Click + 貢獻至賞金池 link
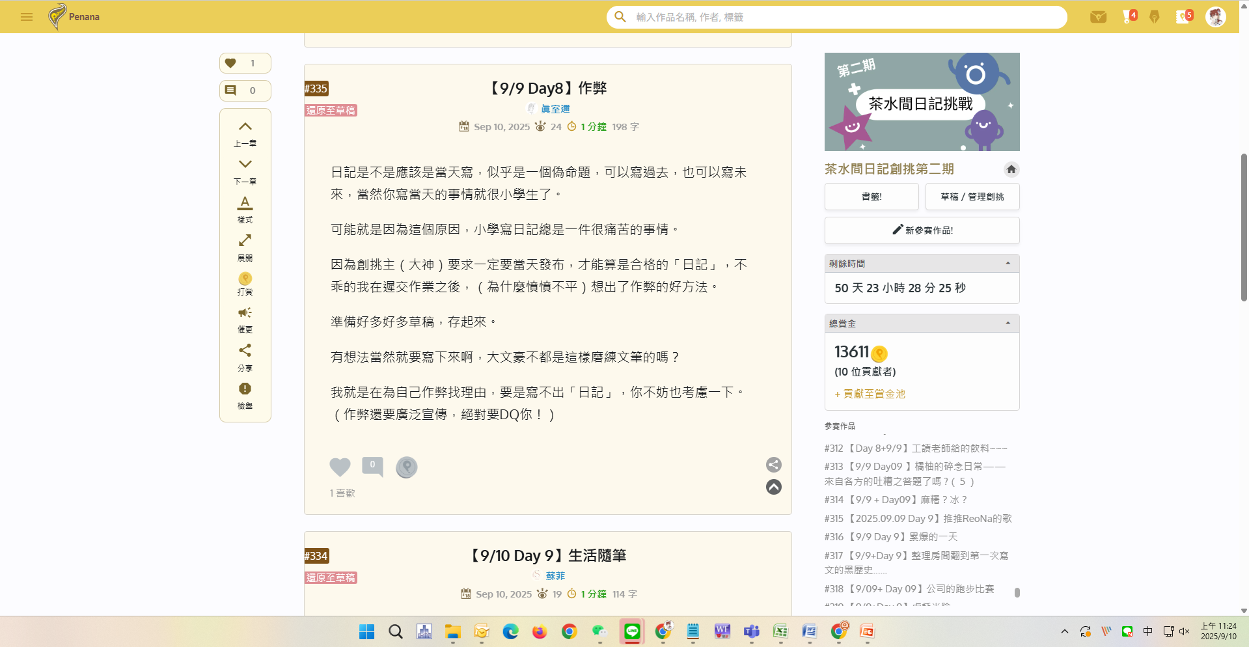The image size is (1249, 647). [870, 394]
